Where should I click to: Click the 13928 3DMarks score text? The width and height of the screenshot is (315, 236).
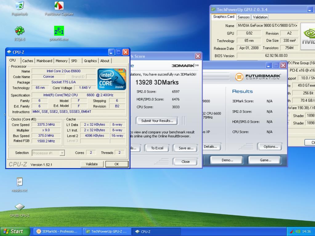(157, 82)
